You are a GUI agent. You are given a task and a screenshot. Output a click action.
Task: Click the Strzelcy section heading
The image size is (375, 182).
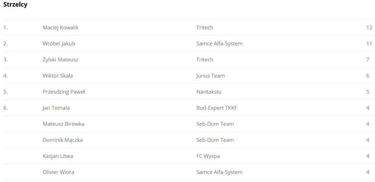pos(15,5)
